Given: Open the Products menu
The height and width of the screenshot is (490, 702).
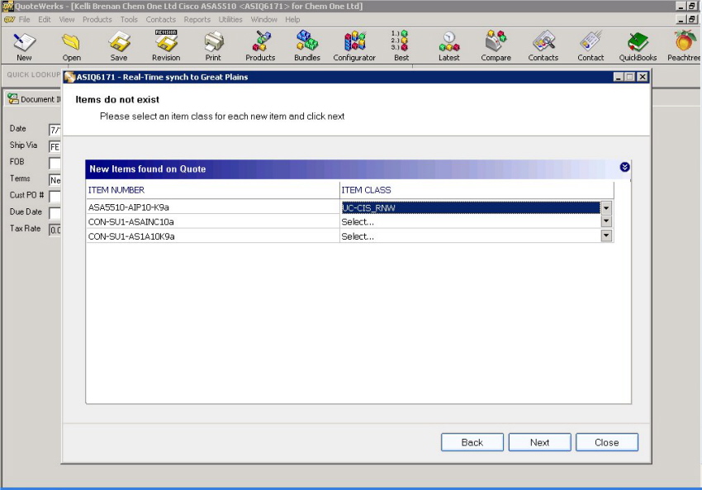Looking at the screenshot, I should point(97,20).
